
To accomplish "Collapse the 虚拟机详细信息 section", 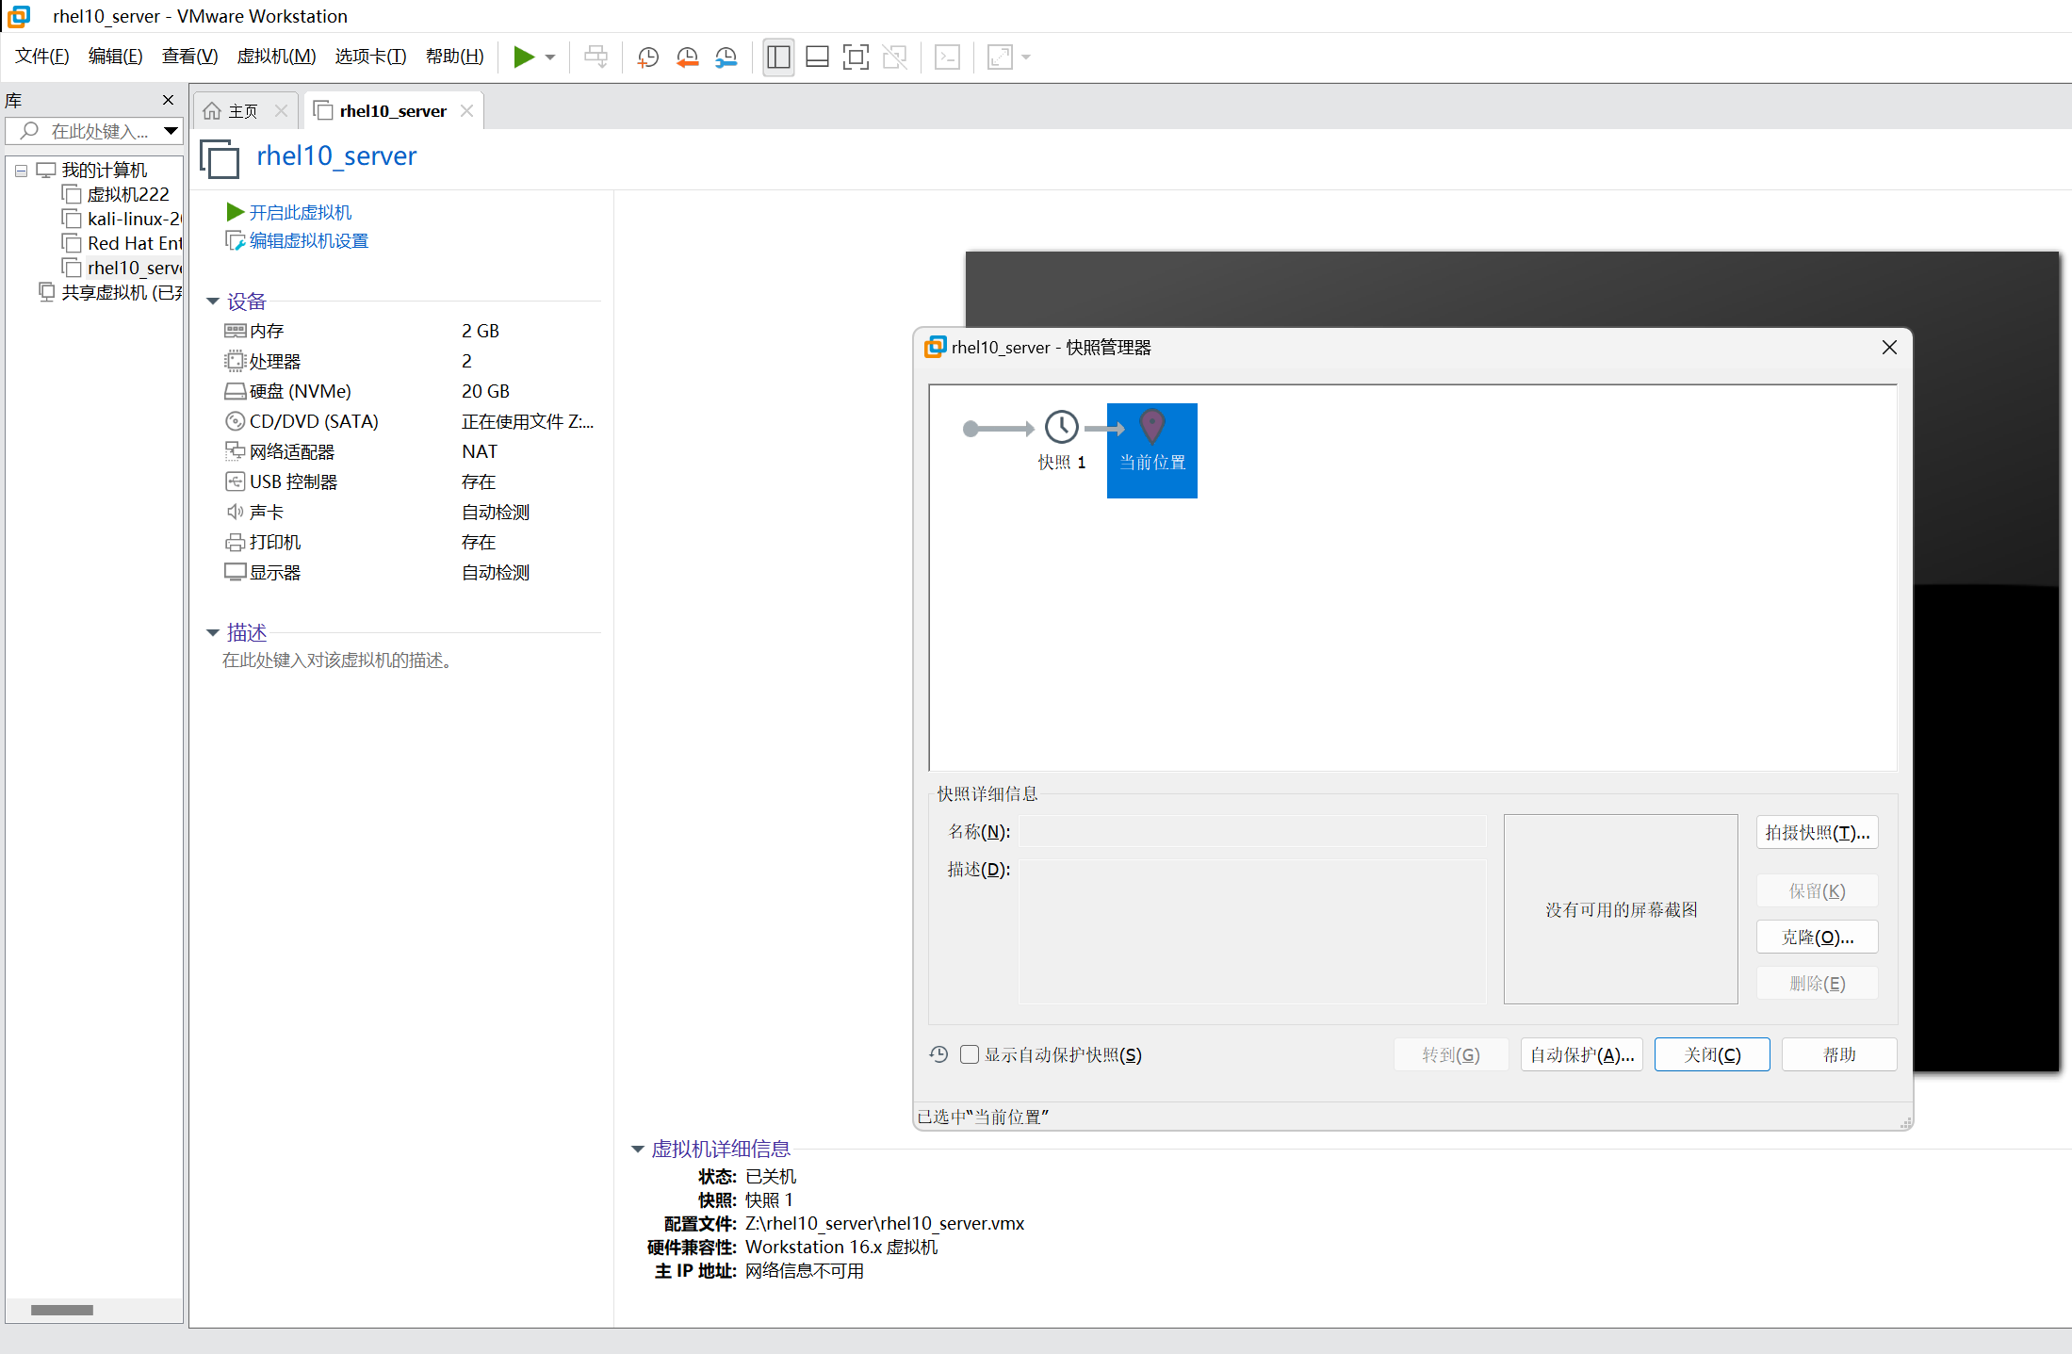I will (x=638, y=1150).
